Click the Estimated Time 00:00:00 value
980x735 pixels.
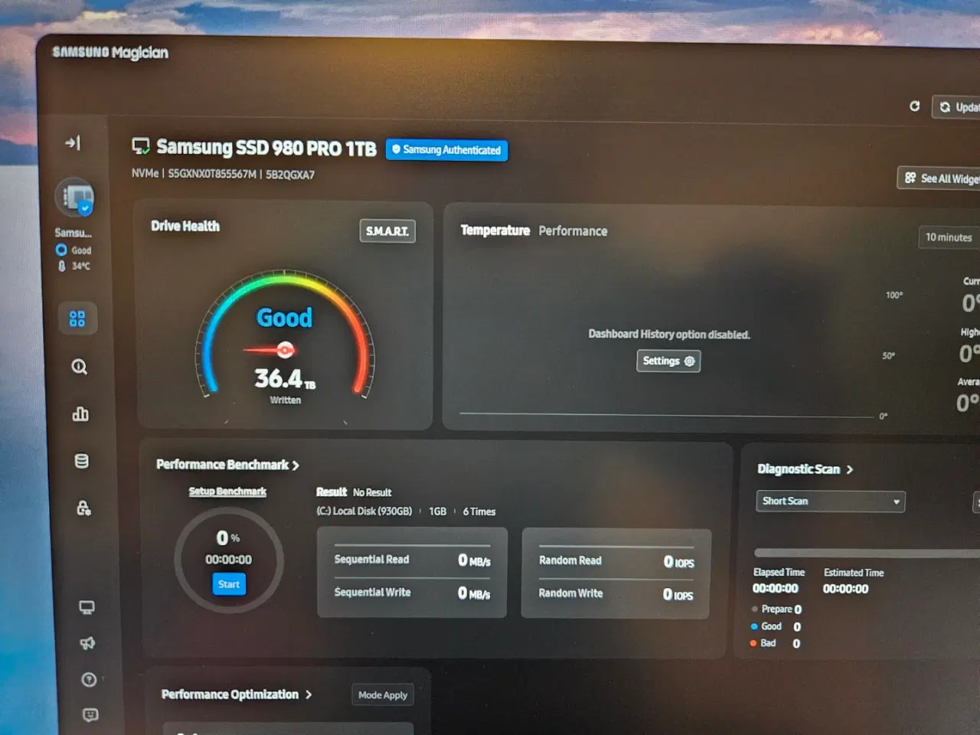(x=846, y=590)
